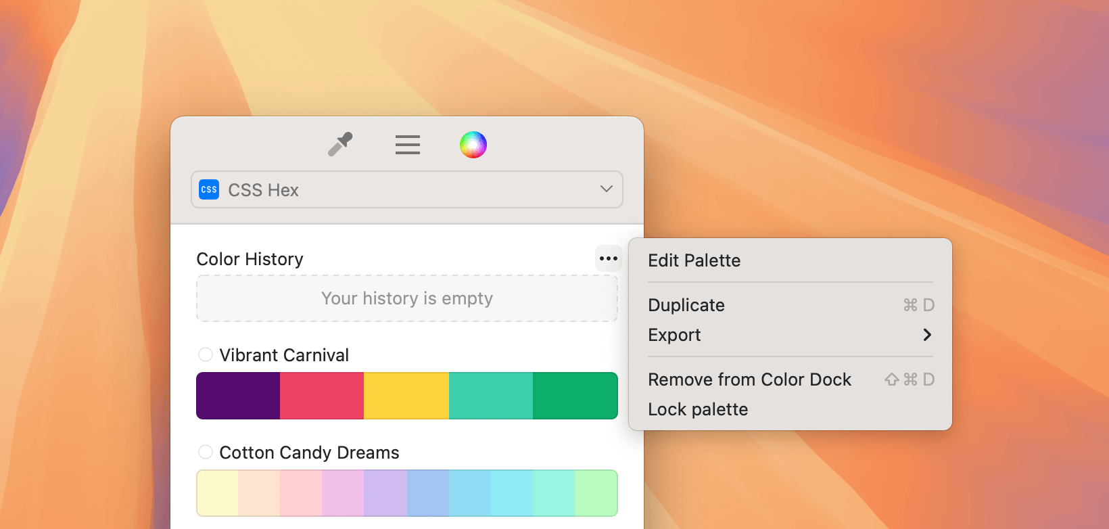Pick the sky blue swatch in Cotton Candy Dreams
The image size is (1109, 529).
click(470, 493)
